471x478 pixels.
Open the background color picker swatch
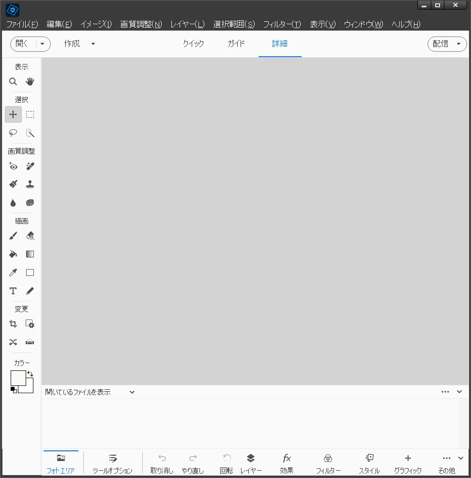click(x=30, y=389)
